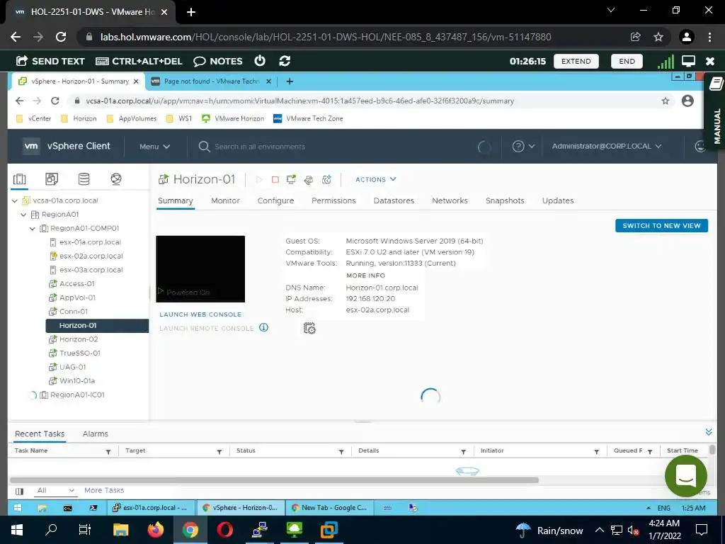The height and width of the screenshot is (544, 725).
Task: Open the VMware Tech Zone bookmark
Action: tap(308, 118)
